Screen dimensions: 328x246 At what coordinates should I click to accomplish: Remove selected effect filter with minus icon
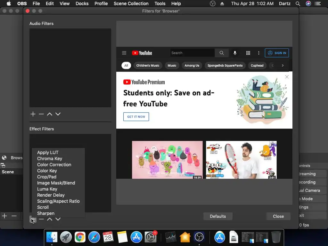pos(41,219)
